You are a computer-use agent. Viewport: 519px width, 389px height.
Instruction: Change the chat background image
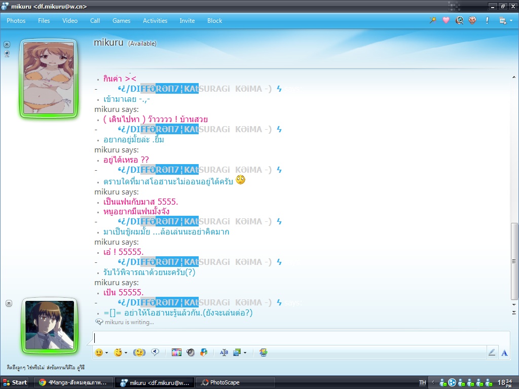pos(237,353)
